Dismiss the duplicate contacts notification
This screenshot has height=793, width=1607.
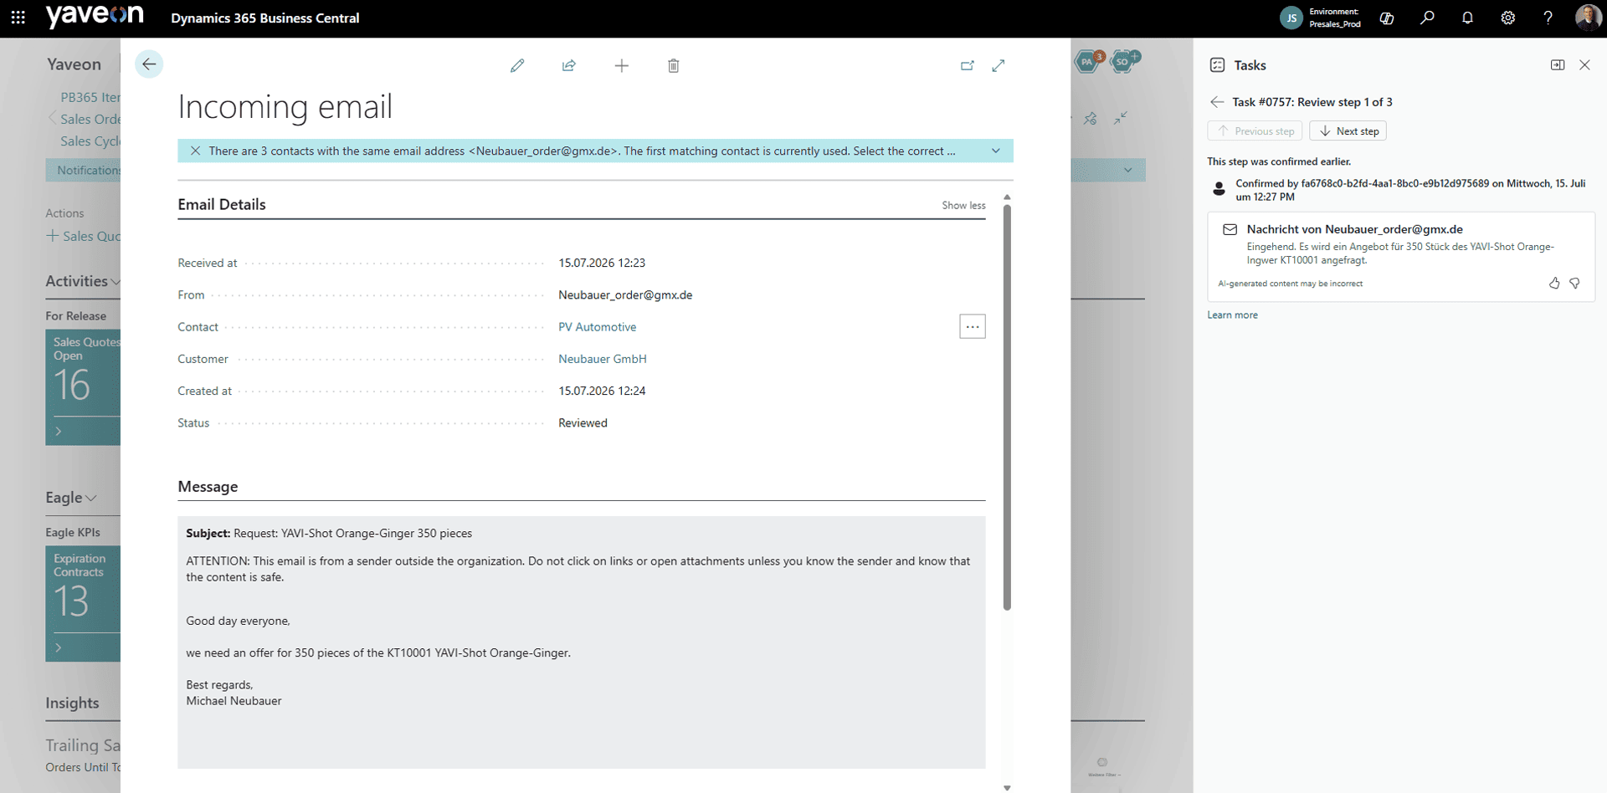[195, 151]
